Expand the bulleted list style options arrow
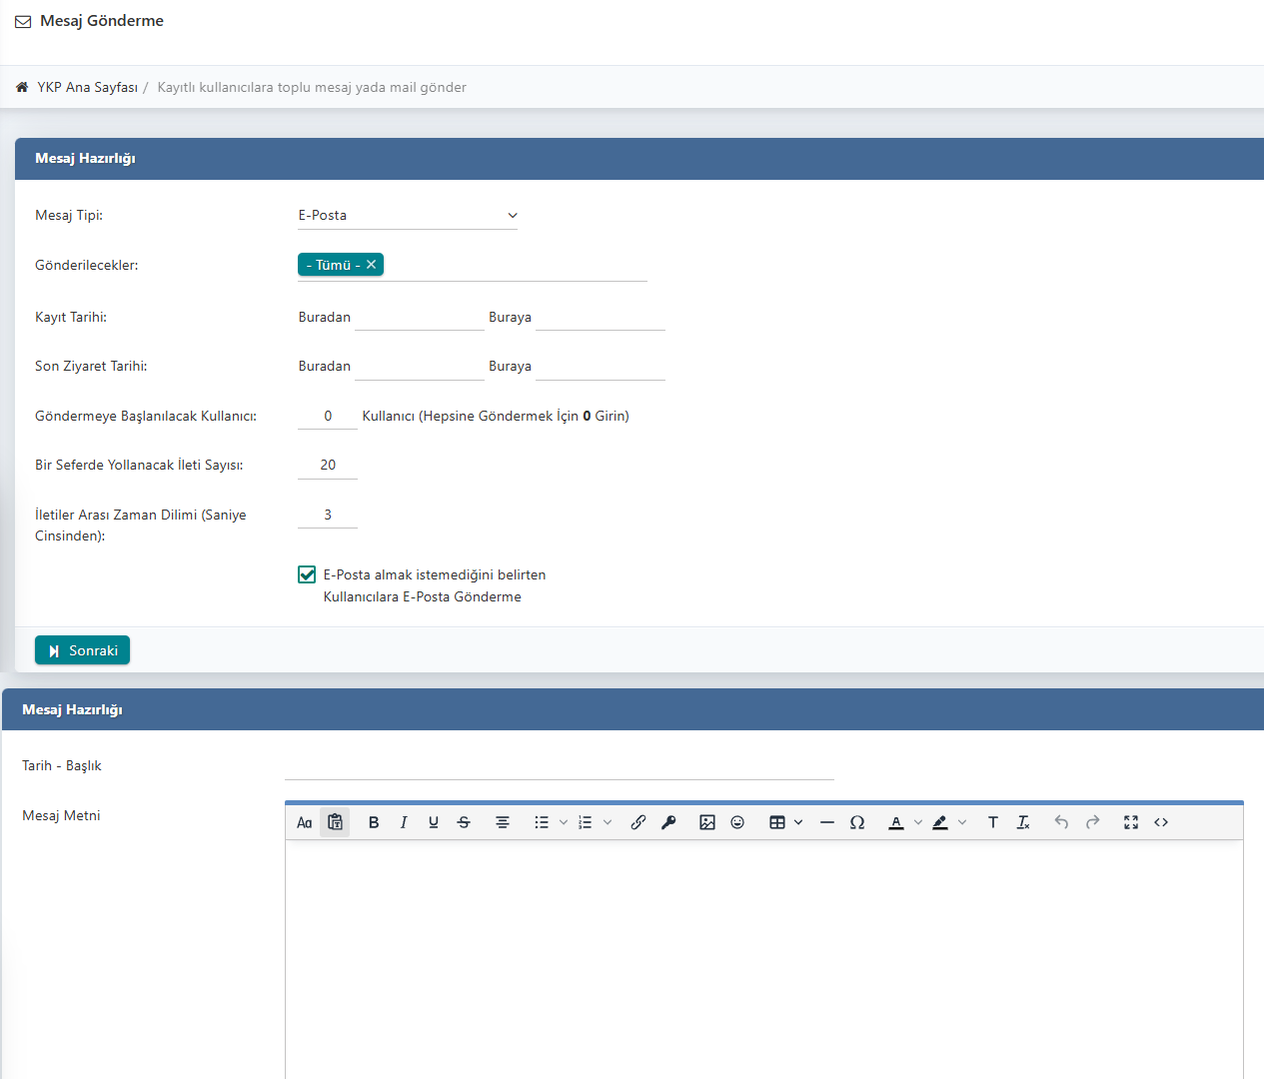Image resolution: width=1264 pixels, height=1079 pixels. coord(564,822)
